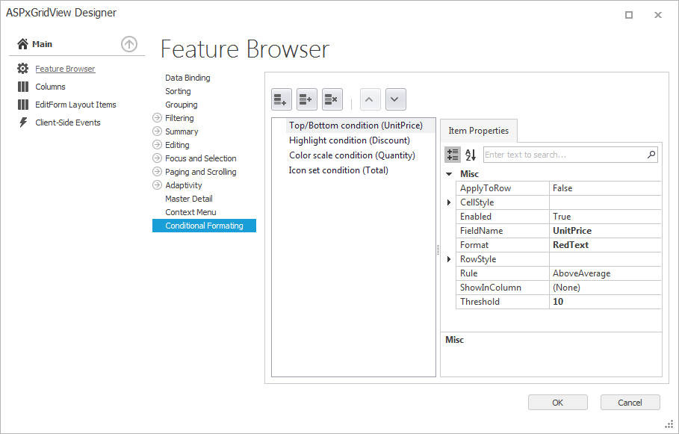Move selected item up with arrow button
Viewport: 679px width, 434px height.
[x=370, y=99]
